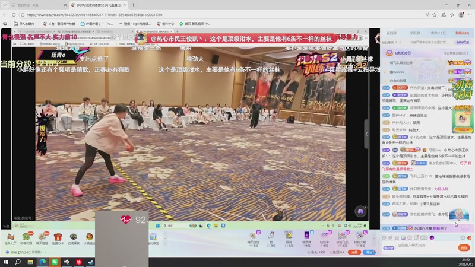The image size is (475, 267).
Task: Open the browser read aloud icon
Action: (x=427, y=14)
